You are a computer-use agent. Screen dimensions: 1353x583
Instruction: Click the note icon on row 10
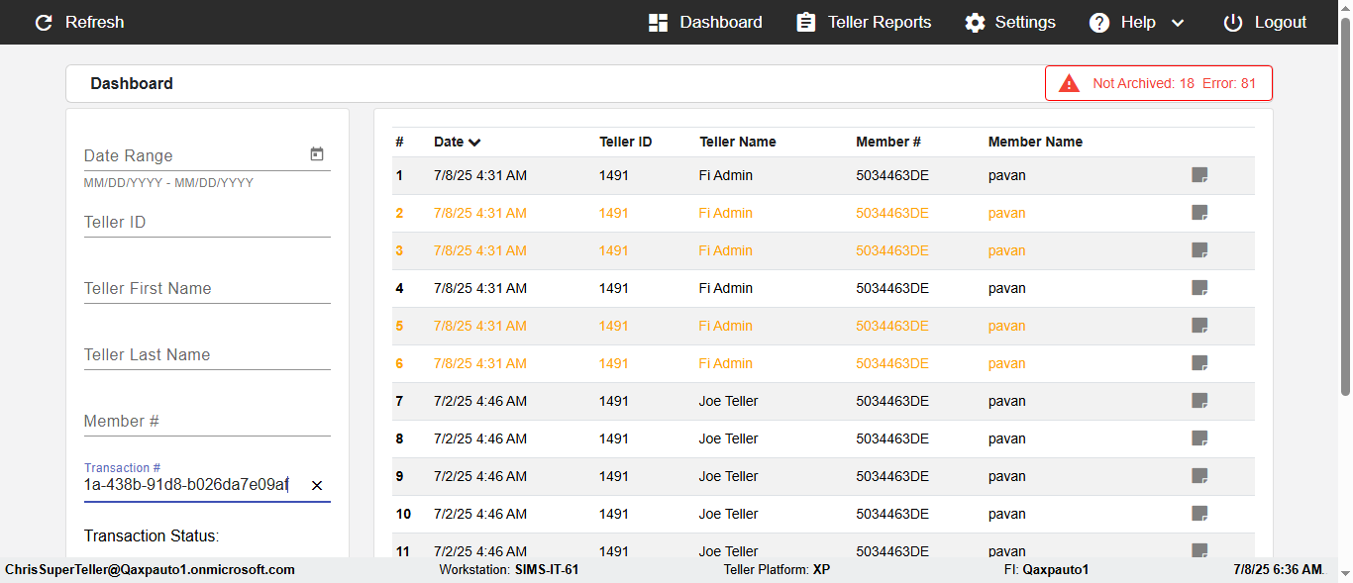click(x=1199, y=514)
